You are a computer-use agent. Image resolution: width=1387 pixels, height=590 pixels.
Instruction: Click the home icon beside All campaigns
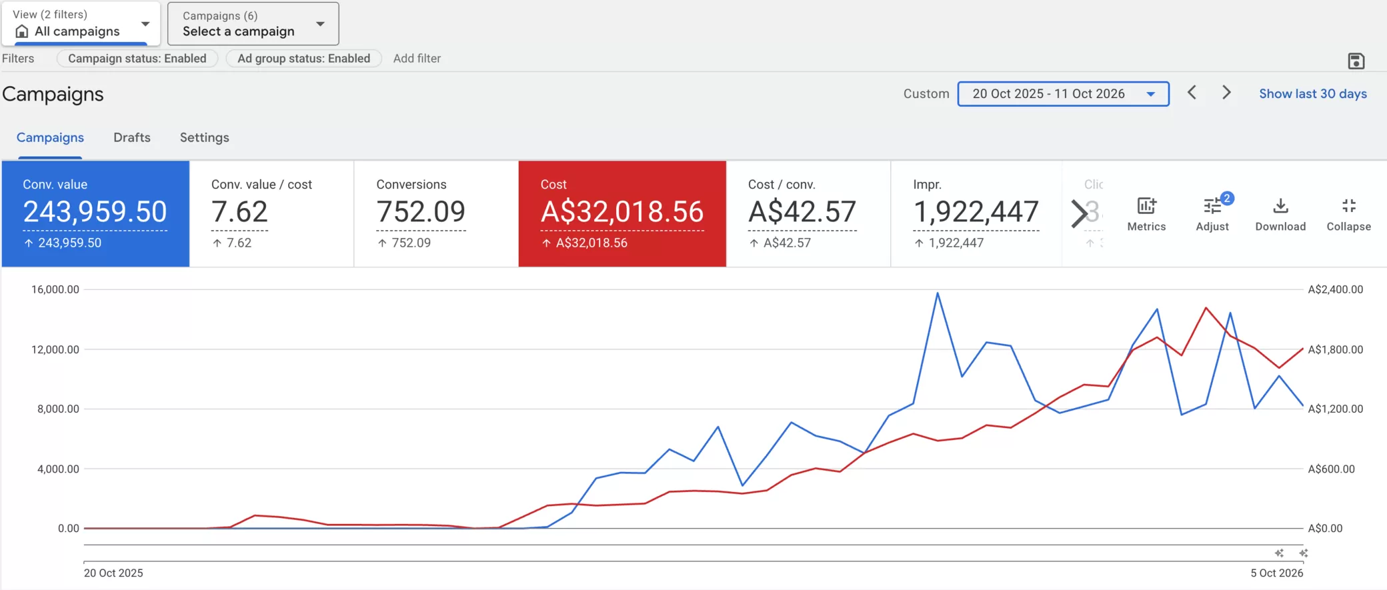(22, 31)
